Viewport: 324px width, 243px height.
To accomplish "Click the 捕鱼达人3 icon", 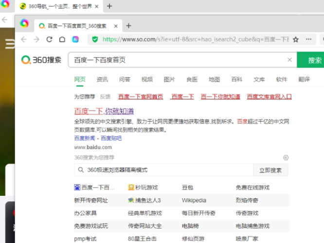I will [x=131, y=200].
